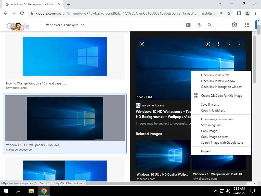Open volume control tray icon
The width and height of the screenshot is (261, 196).
tap(228, 191)
